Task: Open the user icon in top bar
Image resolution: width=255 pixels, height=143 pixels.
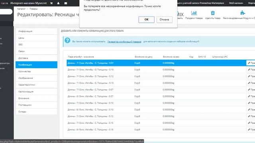Action: (59, 3)
